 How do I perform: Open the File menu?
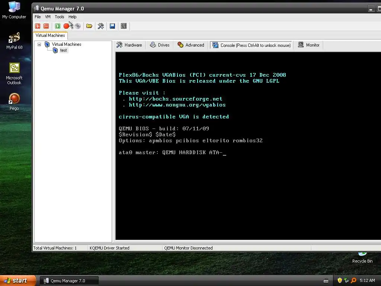38,17
